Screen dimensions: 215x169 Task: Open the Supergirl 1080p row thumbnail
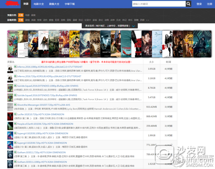10,135
